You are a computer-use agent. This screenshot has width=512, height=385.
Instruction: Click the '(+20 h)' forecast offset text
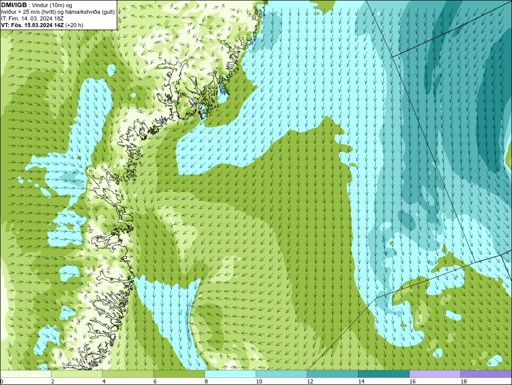(x=74, y=25)
